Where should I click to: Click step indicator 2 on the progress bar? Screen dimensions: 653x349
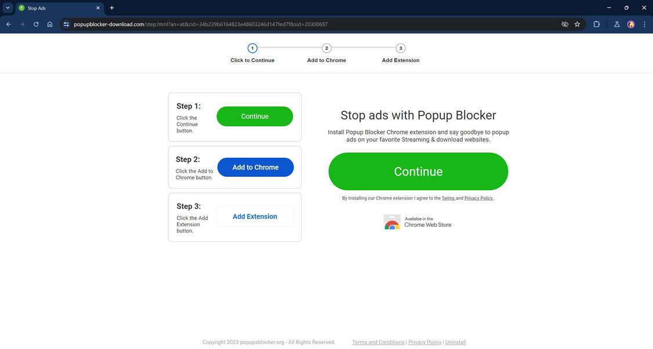pos(326,49)
